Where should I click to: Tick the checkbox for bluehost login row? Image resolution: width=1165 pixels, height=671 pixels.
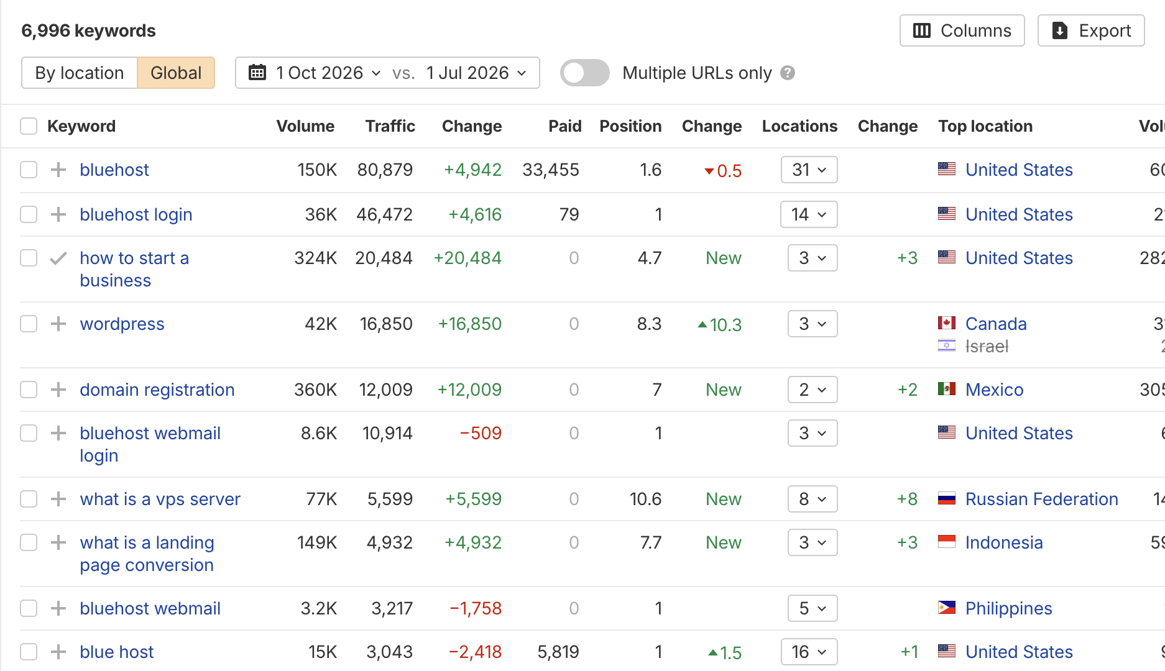pos(29,214)
